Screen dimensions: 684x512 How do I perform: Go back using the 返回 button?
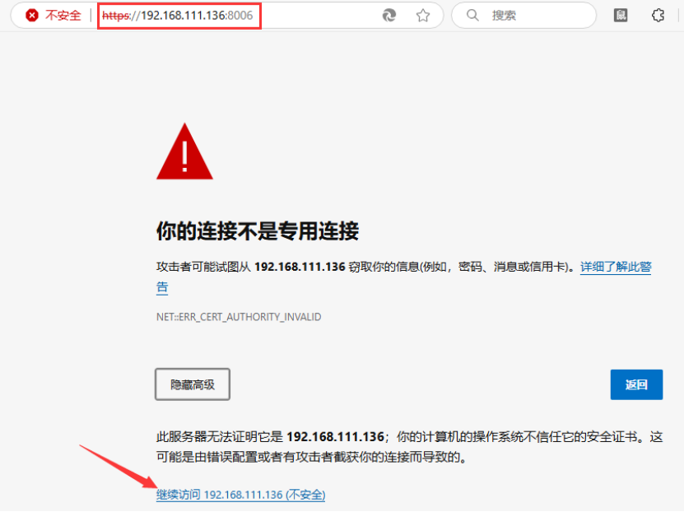coord(636,384)
